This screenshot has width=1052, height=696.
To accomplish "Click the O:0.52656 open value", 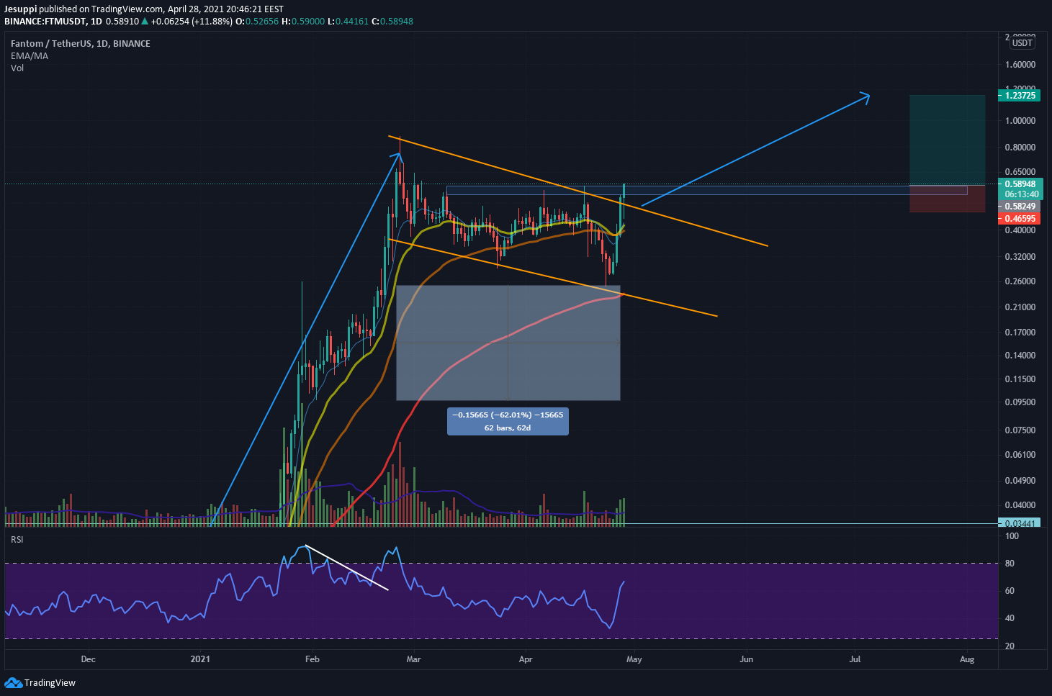I will tap(257, 22).
